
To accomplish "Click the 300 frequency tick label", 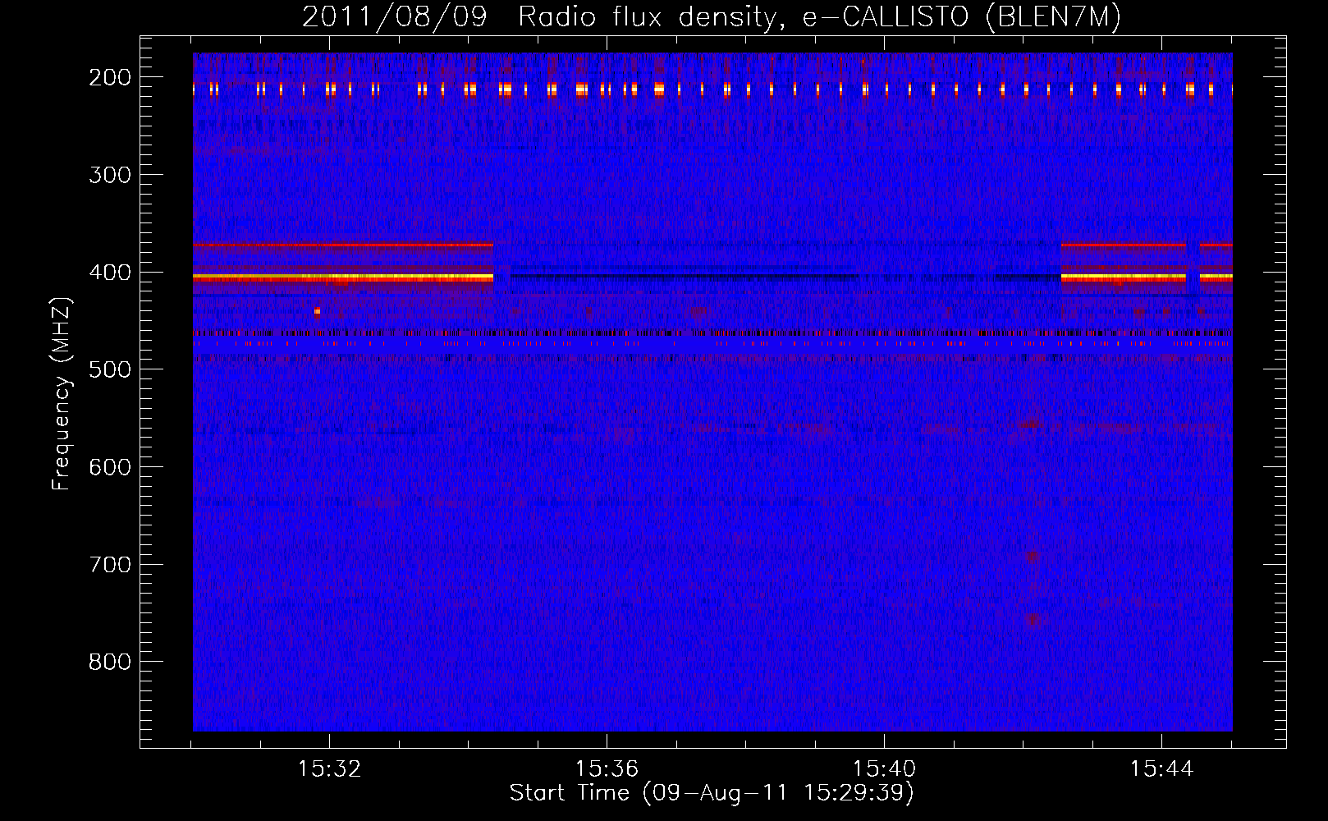I will tap(110, 175).
